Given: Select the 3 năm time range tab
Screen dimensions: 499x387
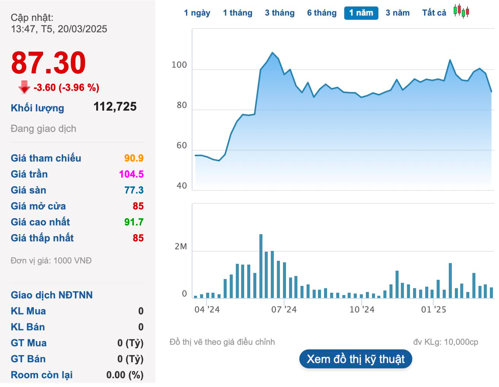Looking at the screenshot, I should click(397, 13).
